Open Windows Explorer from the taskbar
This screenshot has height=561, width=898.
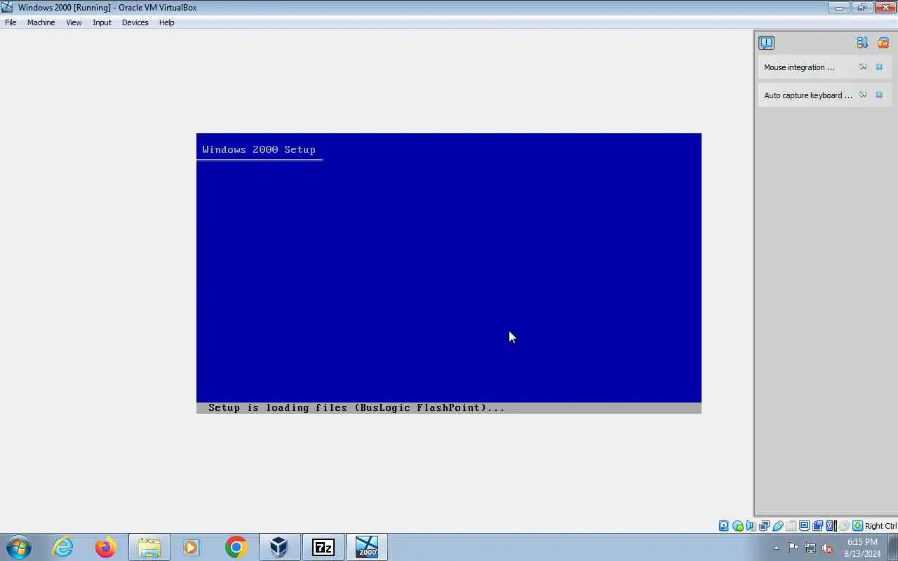coord(149,547)
